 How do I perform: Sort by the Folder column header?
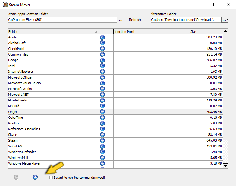53,32
